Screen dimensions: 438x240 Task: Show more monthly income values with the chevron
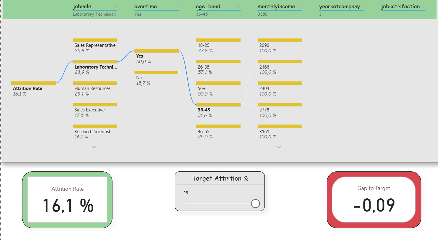click(x=279, y=147)
